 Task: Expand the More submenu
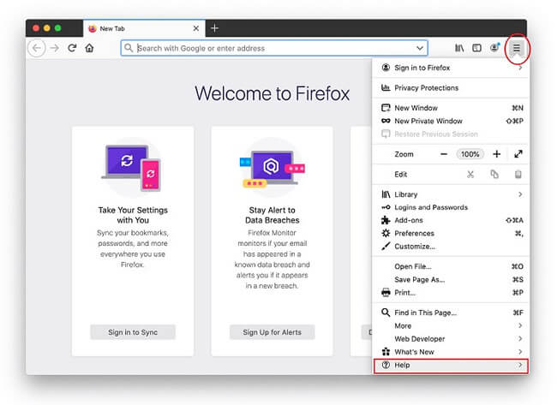tap(451, 326)
